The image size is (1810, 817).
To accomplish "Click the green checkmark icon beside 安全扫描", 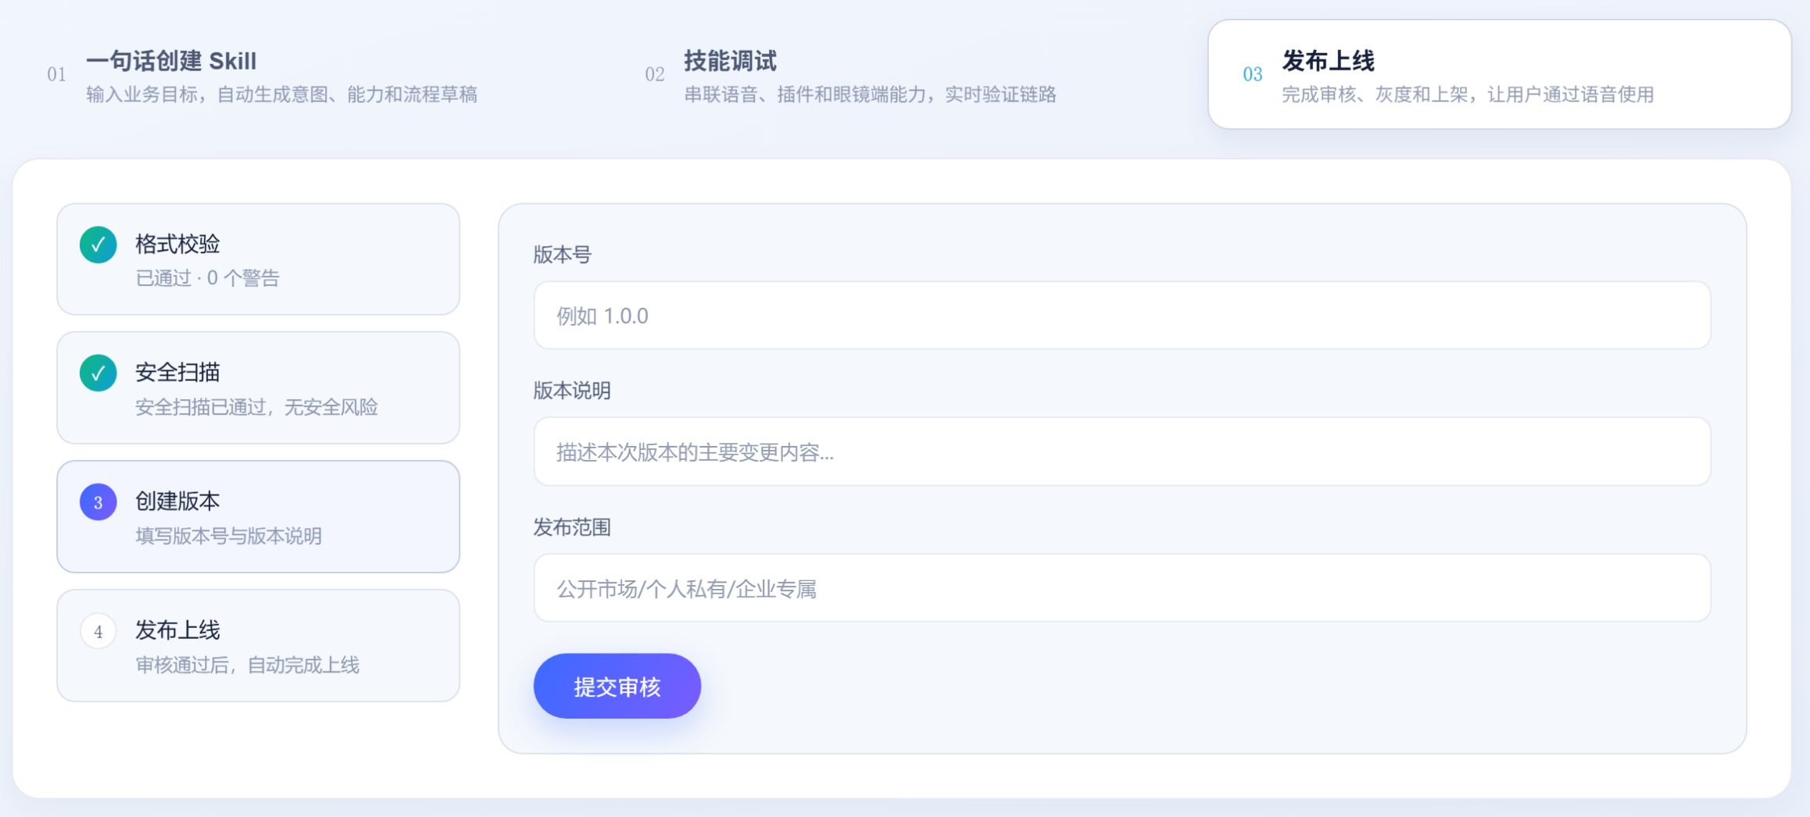I will pyautogui.click(x=98, y=373).
